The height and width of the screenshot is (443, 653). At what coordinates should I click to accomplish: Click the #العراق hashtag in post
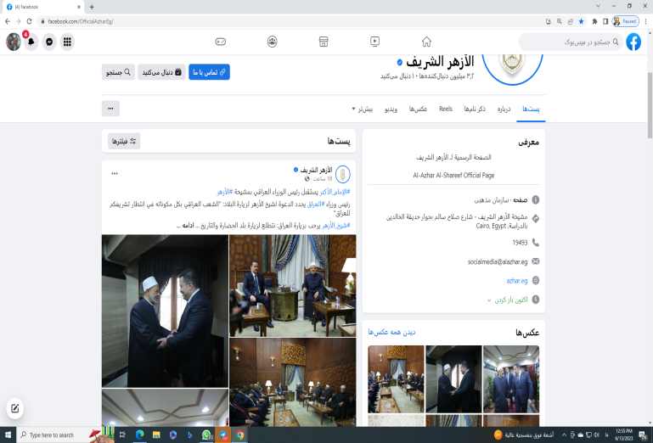click(x=316, y=204)
